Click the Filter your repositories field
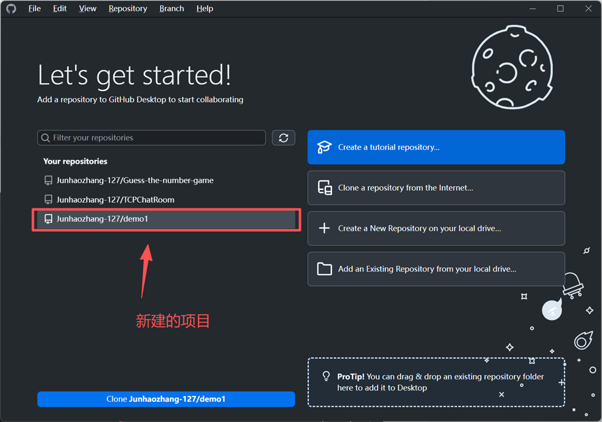The width and height of the screenshot is (602, 422). pyautogui.click(x=151, y=138)
